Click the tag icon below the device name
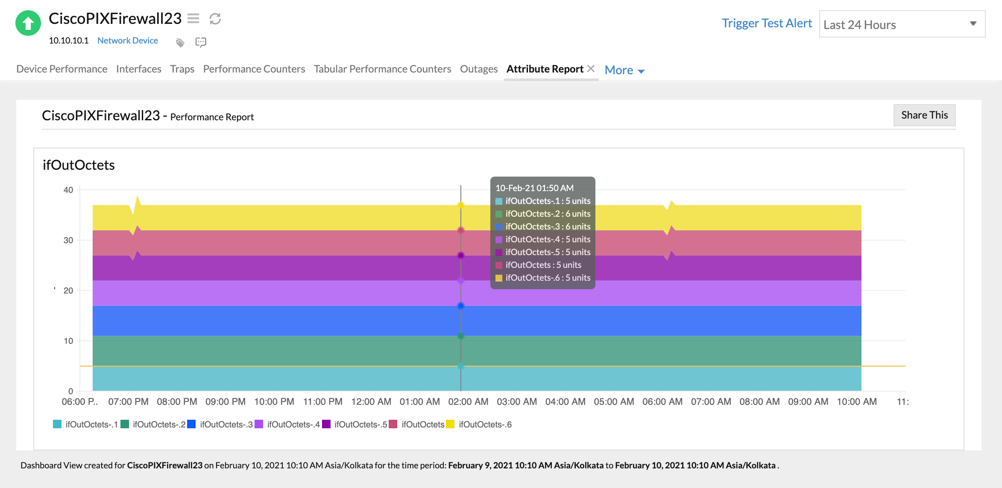This screenshot has height=488, width=1002. [180, 42]
